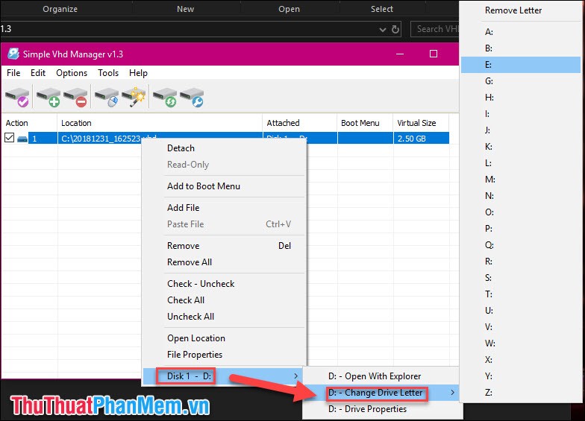Open the Explorer address bar history dropdown
The width and height of the screenshot is (585, 421).
coord(382,30)
